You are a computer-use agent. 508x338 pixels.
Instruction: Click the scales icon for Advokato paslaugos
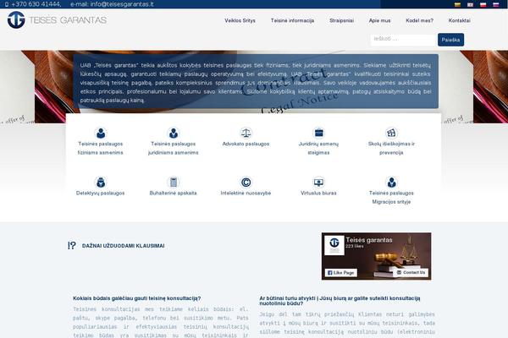(x=246, y=133)
